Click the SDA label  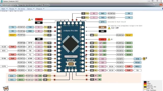(12, 76)
